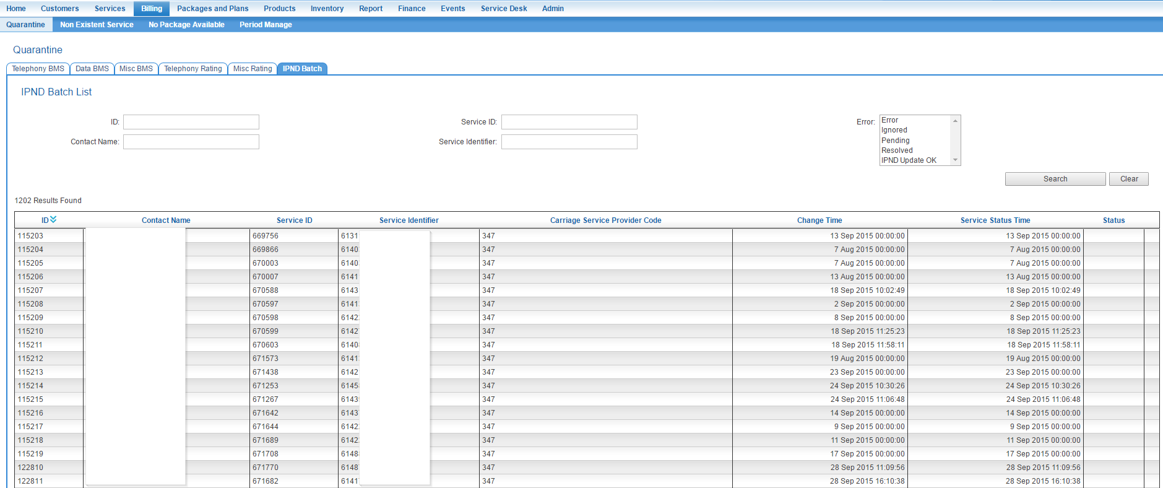This screenshot has width=1163, height=488.
Task: Choose 'IPND Update OK' in Error list
Action: (908, 160)
